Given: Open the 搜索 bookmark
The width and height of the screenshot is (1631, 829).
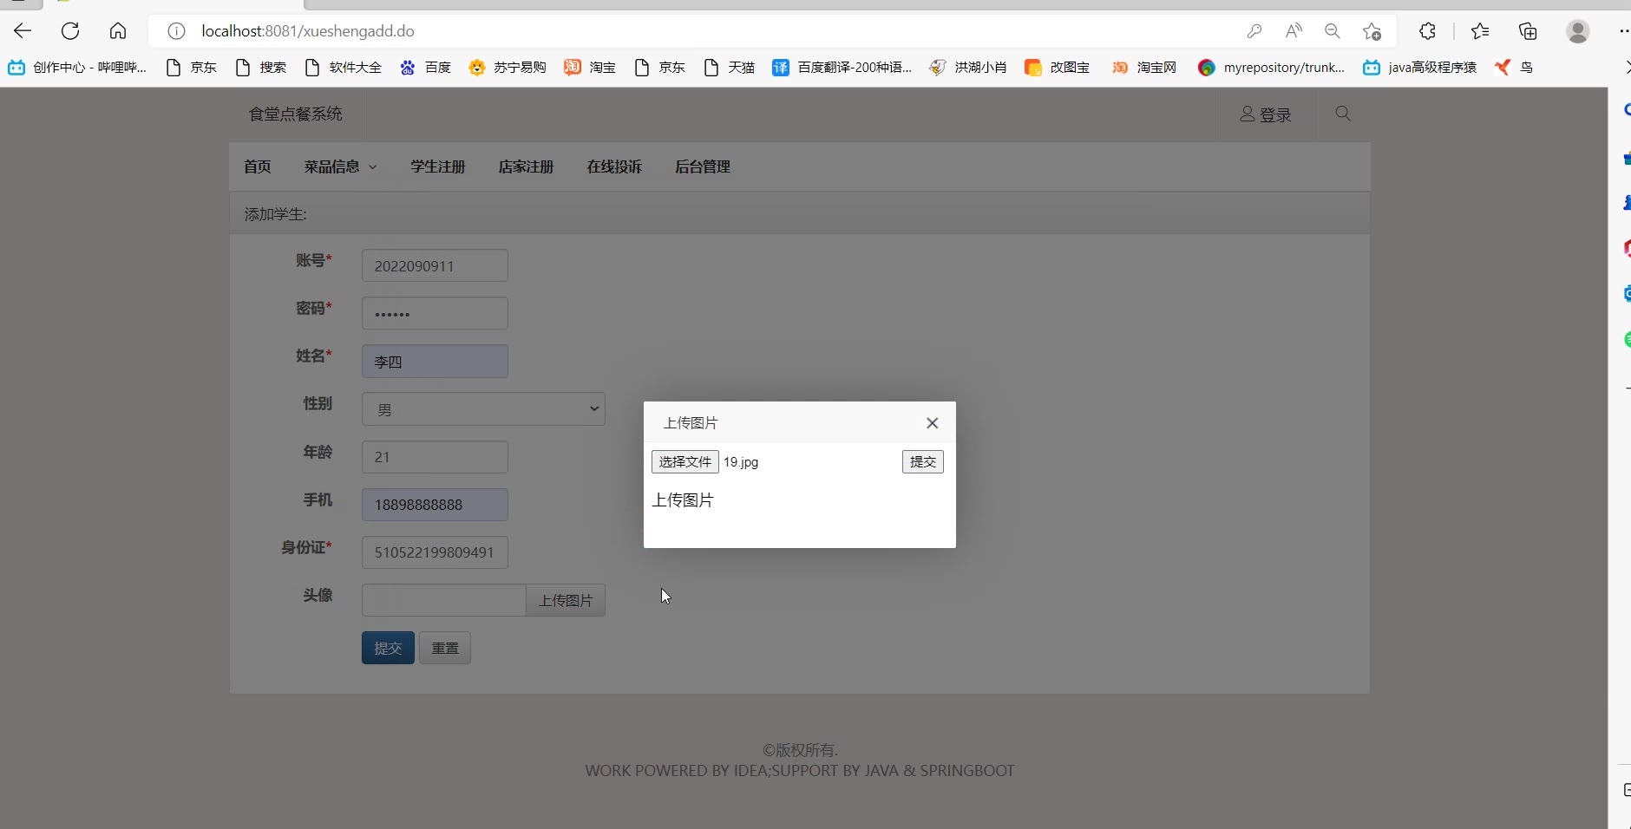Looking at the screenshot, I should tap(261, 68).
